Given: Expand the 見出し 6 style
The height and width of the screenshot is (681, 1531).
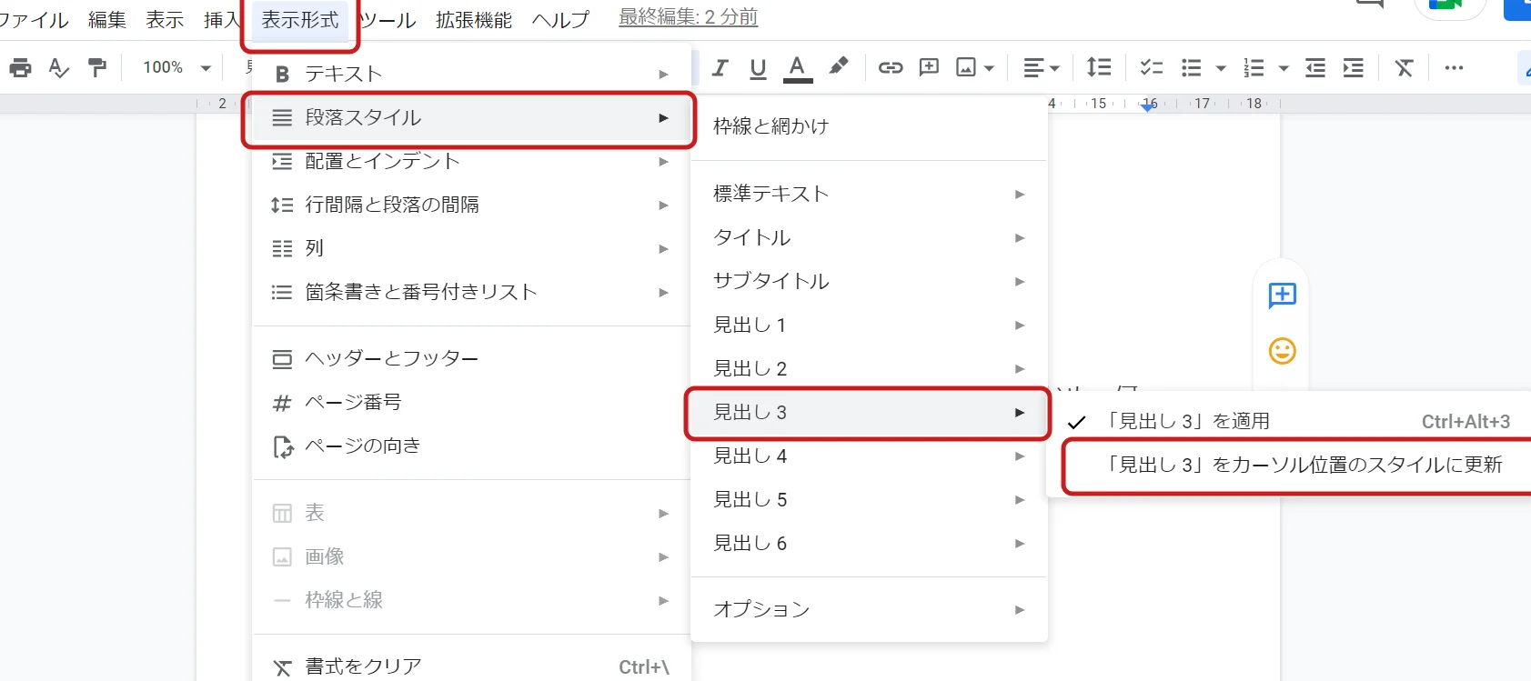Looking at the screenshot, I should pos(869,543).
